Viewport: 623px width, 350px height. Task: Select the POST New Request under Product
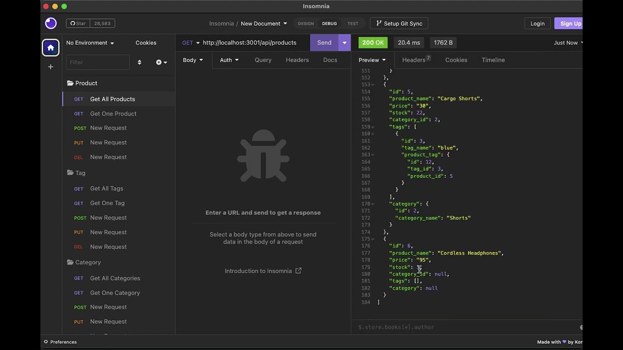[119, 128]
